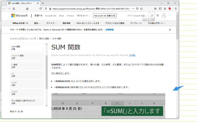Viewport: 197px width, 122px height.
Task: Open the extension icon next to the forward arrow
Action: pos(14,9)
